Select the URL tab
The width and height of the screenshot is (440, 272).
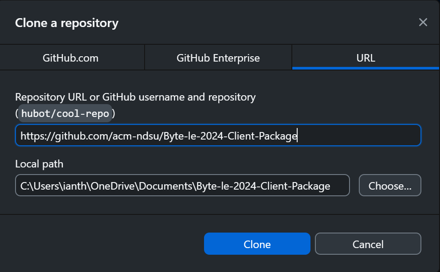(365, 58)
